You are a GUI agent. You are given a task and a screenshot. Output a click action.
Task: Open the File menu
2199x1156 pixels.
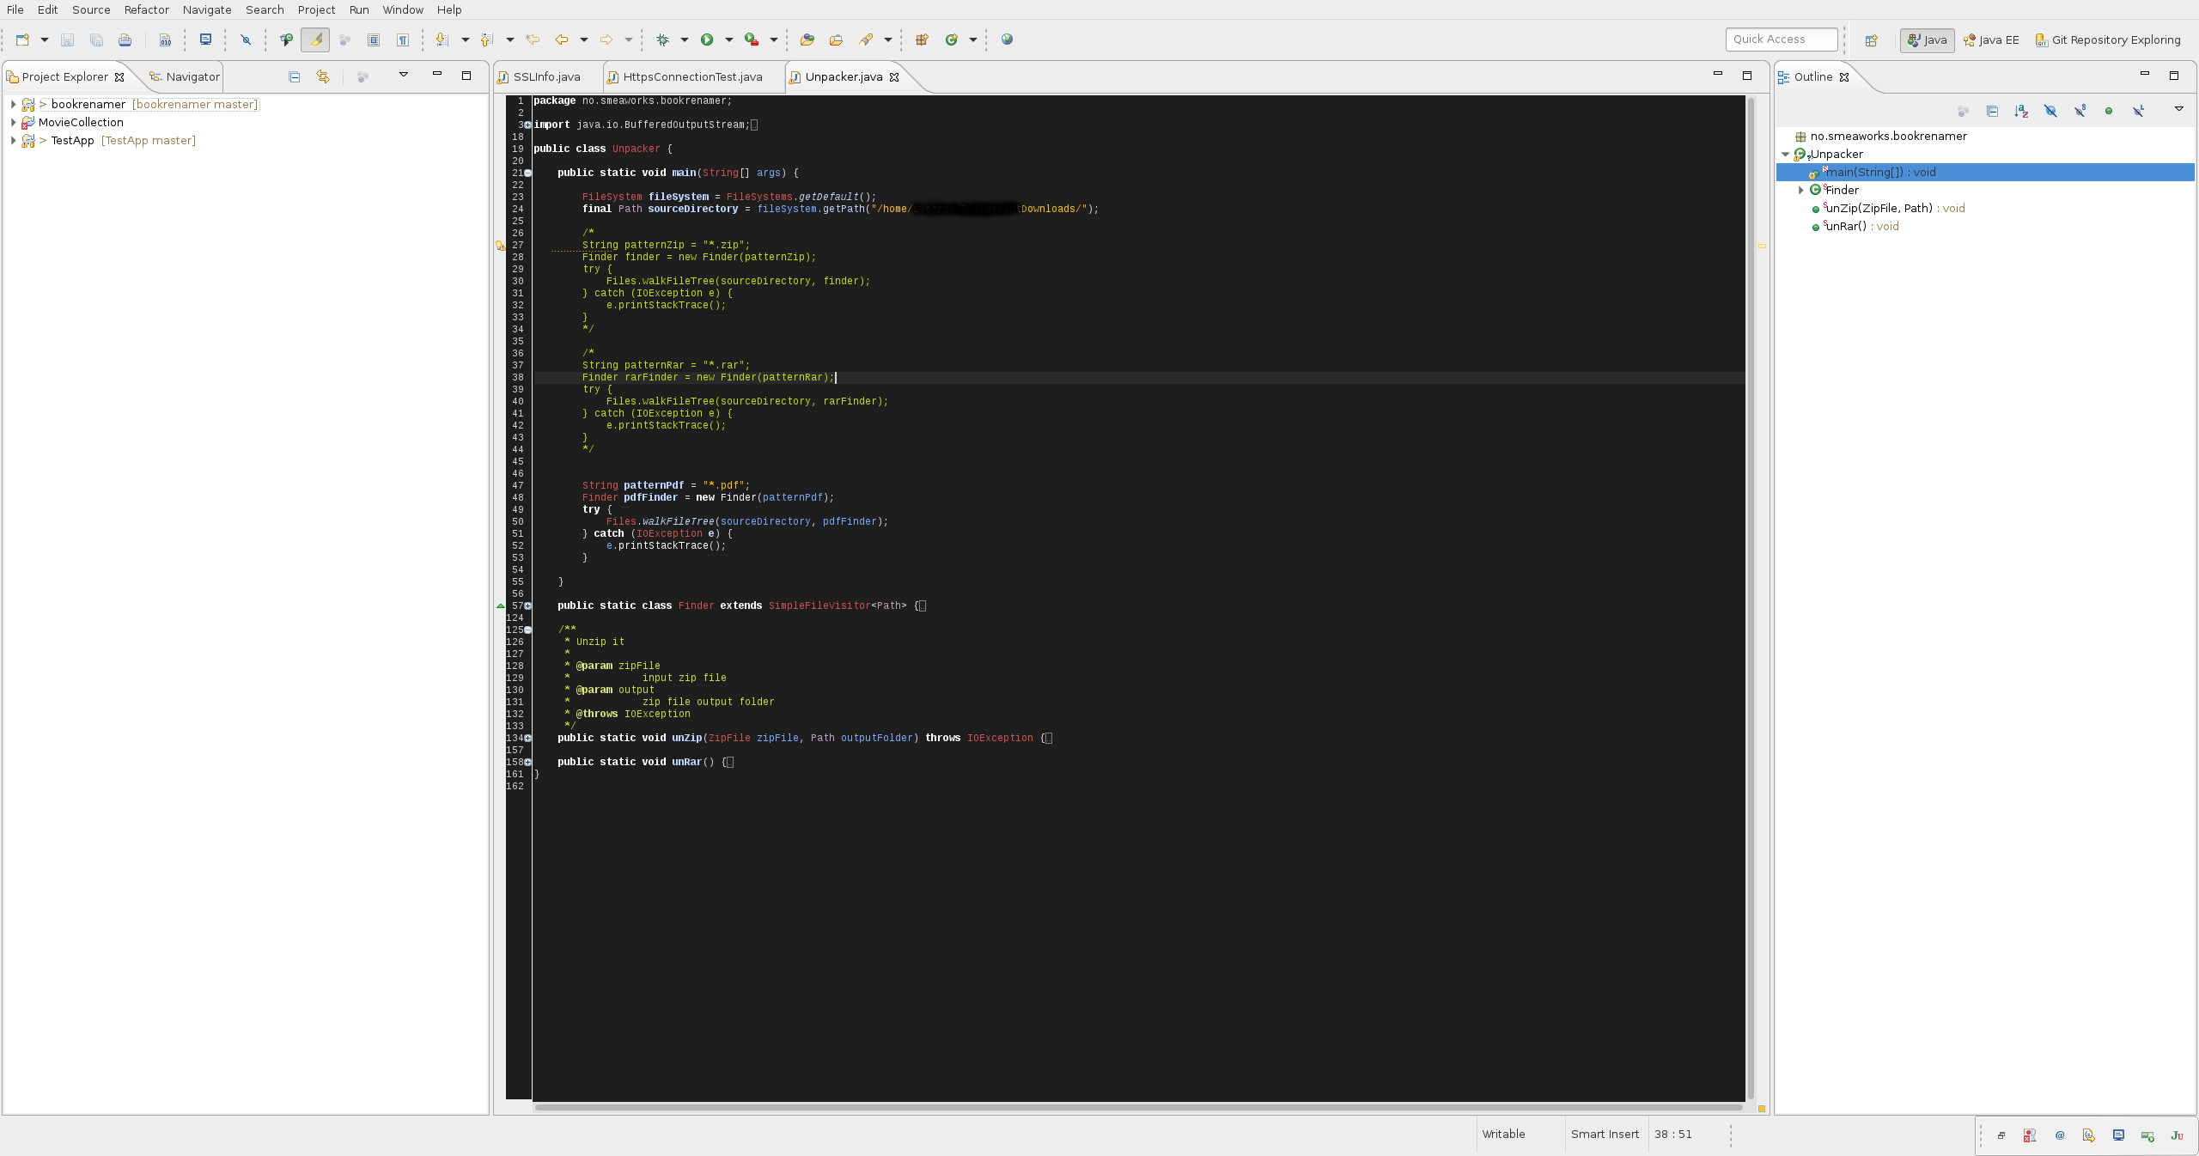pos(15,9)
